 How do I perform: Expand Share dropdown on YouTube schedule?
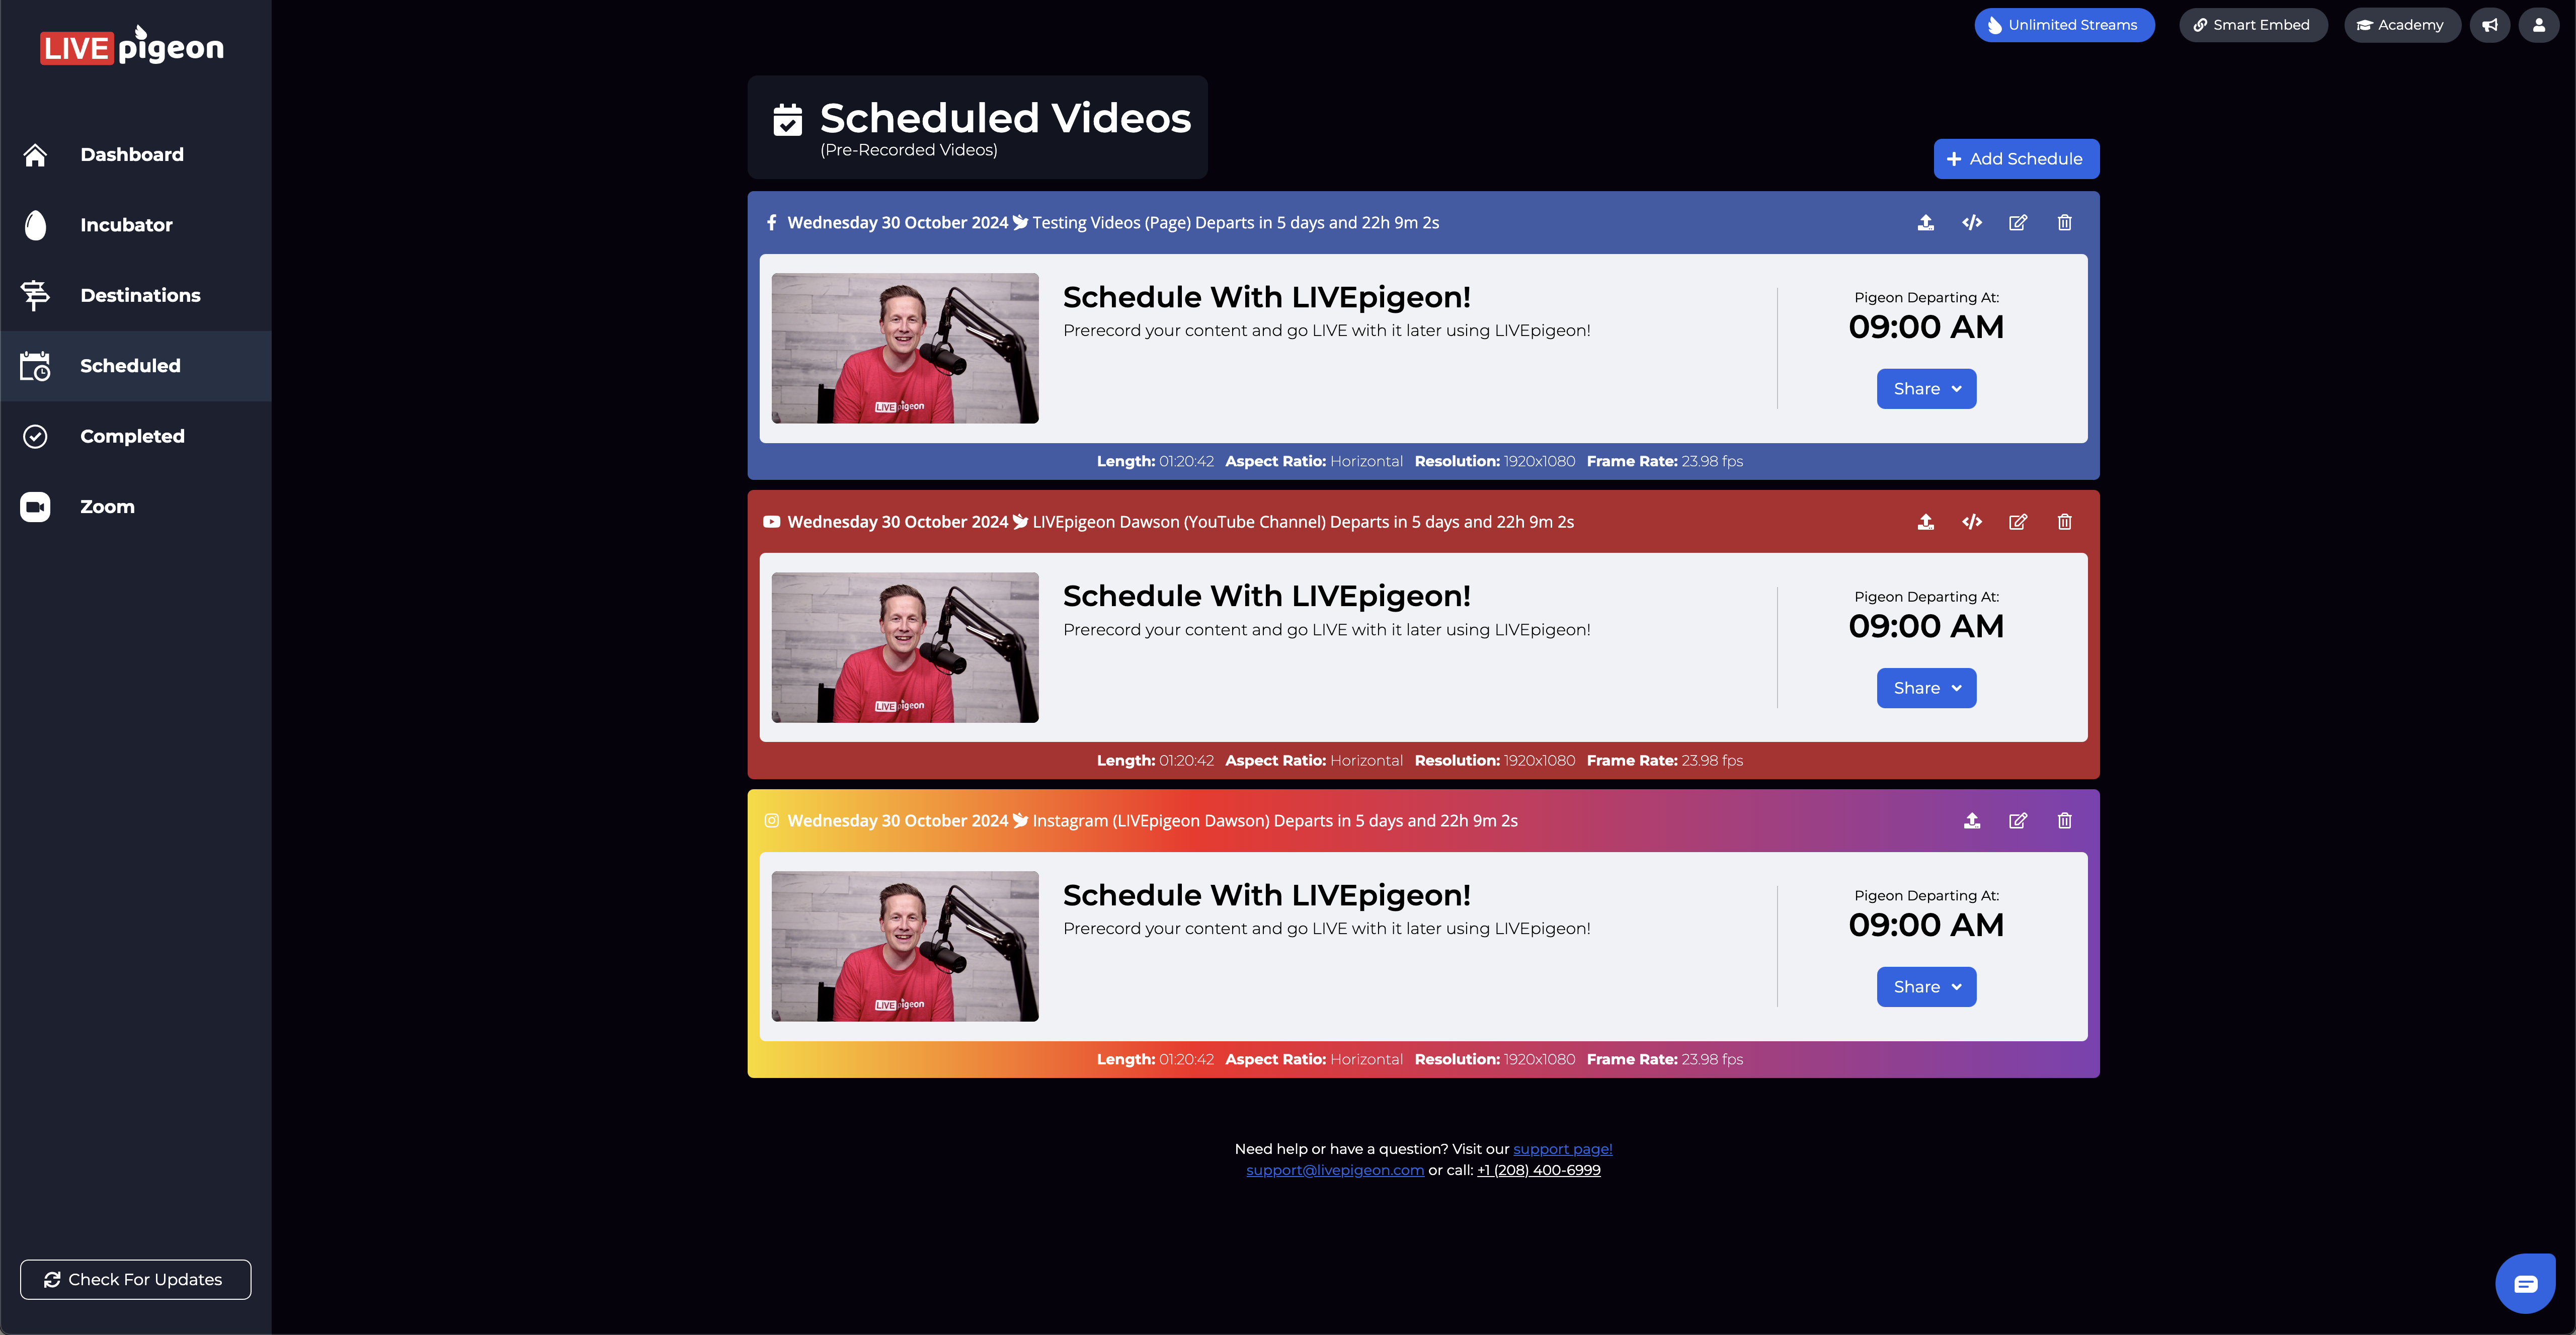1926,688
